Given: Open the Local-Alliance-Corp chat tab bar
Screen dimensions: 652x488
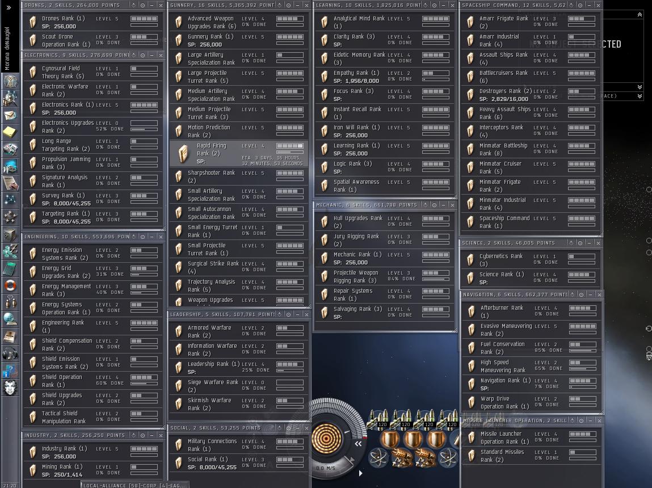Looking at the screenshot, I should (134, 485).
